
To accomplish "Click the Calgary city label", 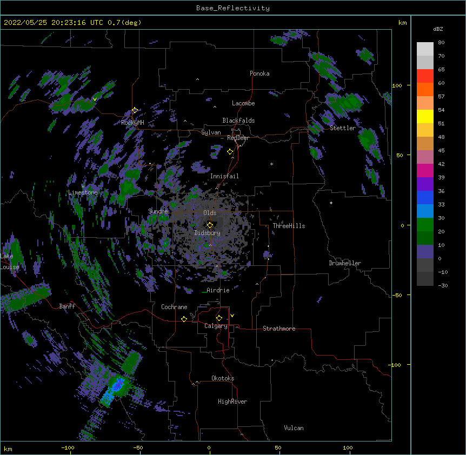I will click(216, 326).
